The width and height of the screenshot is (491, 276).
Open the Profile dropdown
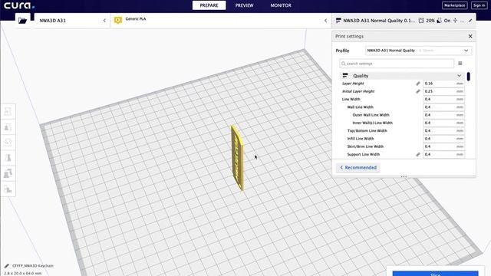(418, 51)
